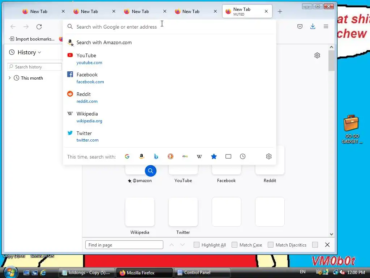Switch to the first New Tab

click(38, 11)
